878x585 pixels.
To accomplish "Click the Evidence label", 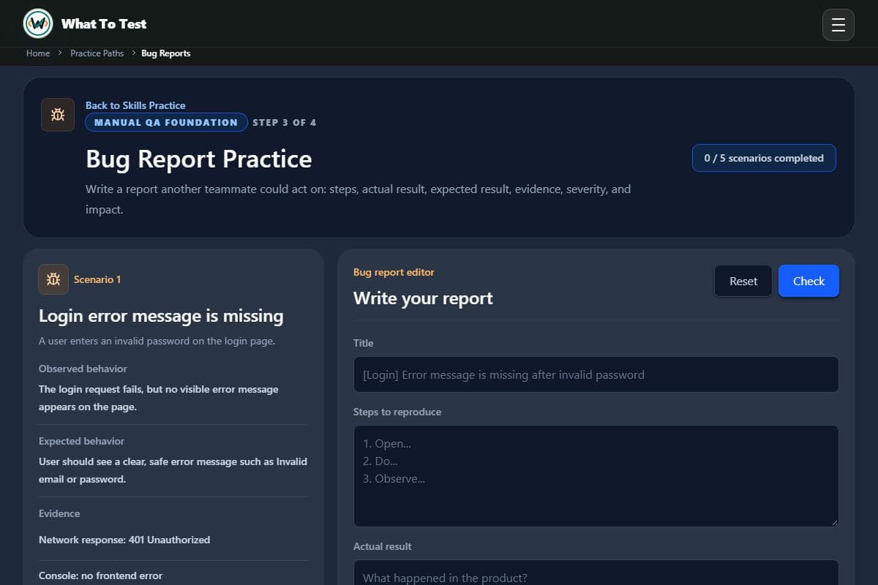I will 59,513.
